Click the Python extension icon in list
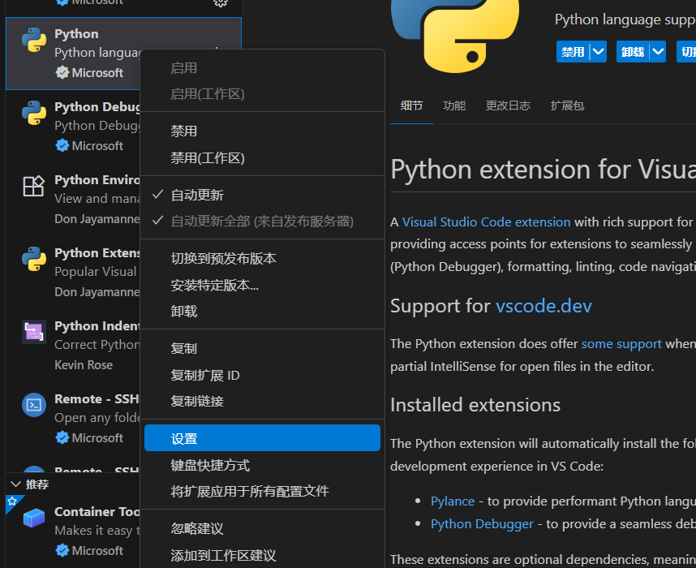This screenshot has height=568, width=696. pyautogui.click(x=34, y=40)
